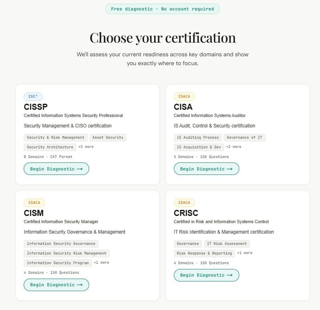Select the Security & Risk Management tag
This screenshot has height=310, width=320.
(x=55, y=138)
